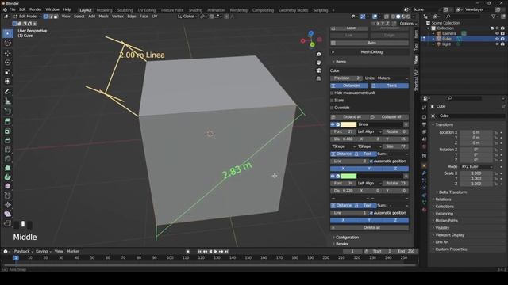
Task: Open the Tool tab in sidebar
Action: tap(416, 47)
